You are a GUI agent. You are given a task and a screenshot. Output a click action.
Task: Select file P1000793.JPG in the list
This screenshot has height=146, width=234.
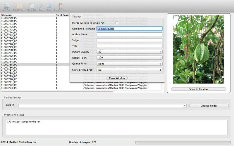coord(9,88)
